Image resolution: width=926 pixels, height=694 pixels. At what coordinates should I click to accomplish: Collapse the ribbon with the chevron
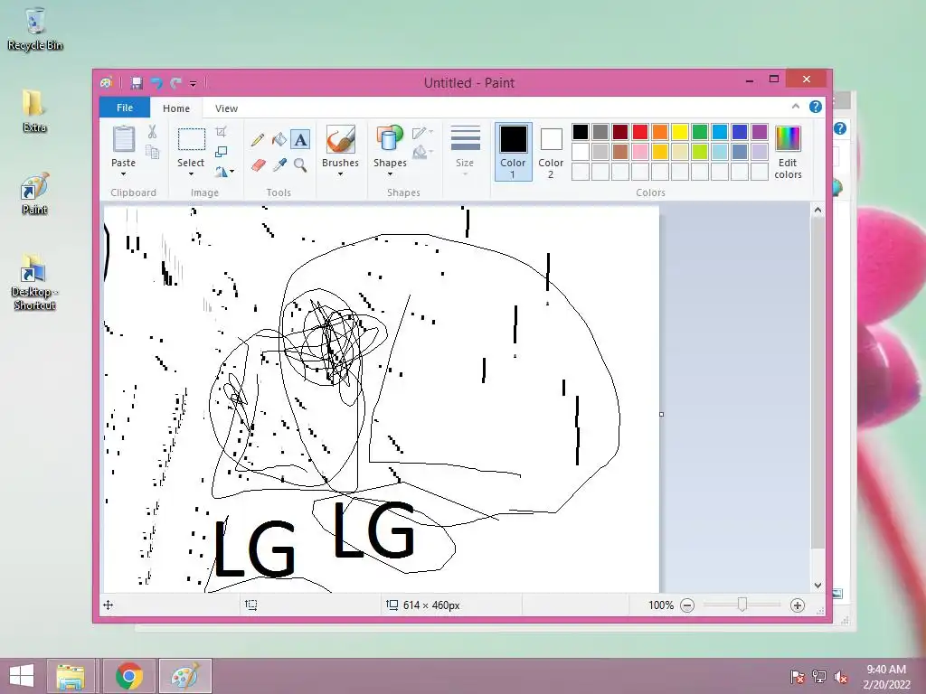[796, 107]
